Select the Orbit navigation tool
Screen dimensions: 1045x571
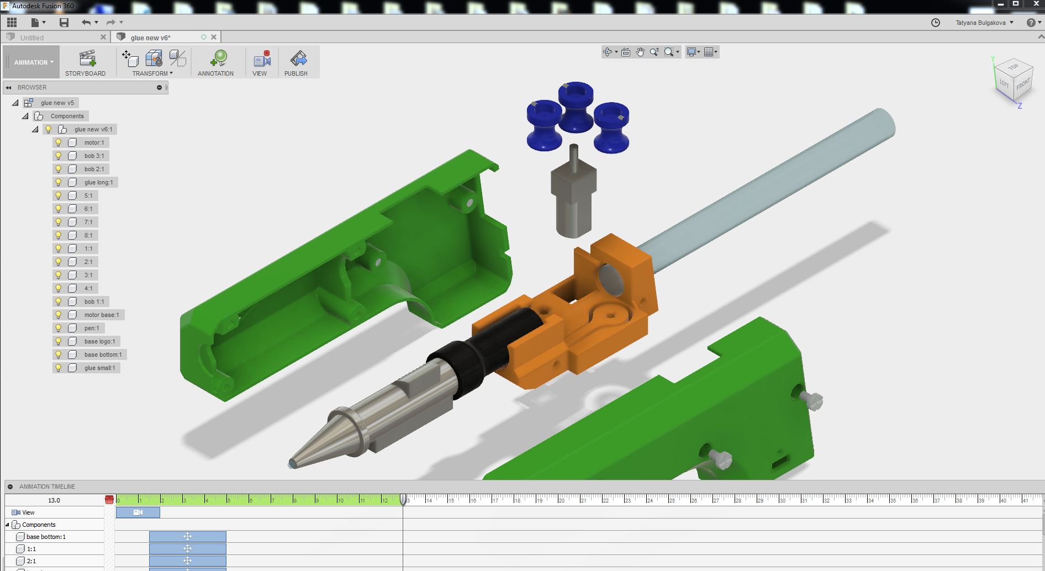point(608,52)
